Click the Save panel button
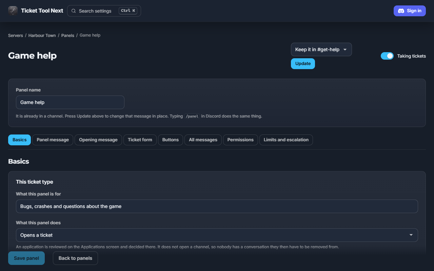Screen dimensions: 434x271 pos(26,258)
